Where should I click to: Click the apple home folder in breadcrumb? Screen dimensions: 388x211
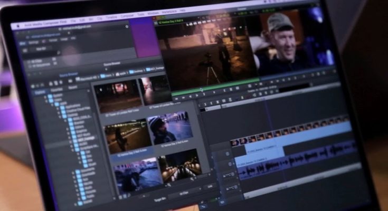click(121, 74)
